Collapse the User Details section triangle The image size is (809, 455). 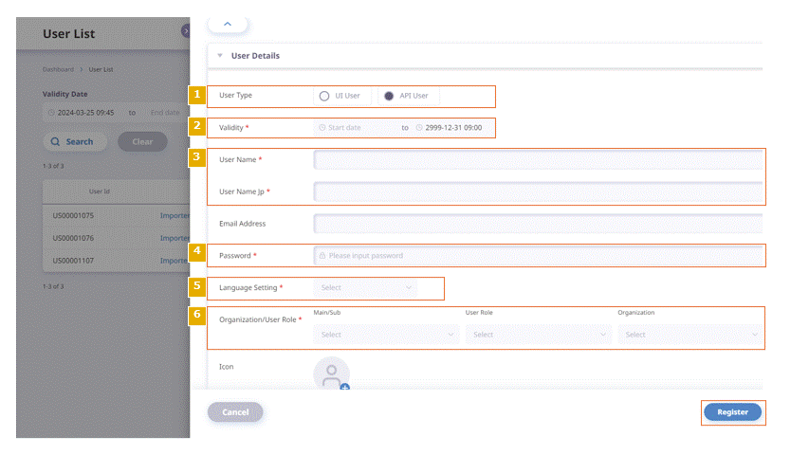[220, 55]
